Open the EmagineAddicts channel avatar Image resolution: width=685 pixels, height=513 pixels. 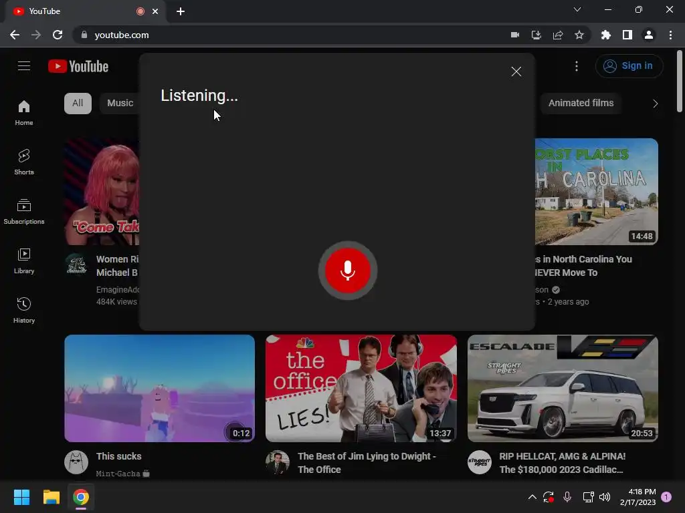tap(76, 265)
